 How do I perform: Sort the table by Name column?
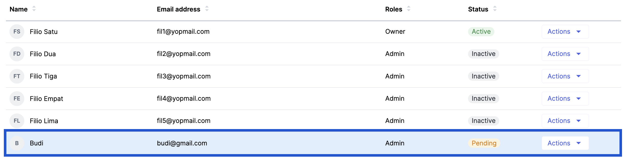34,9
